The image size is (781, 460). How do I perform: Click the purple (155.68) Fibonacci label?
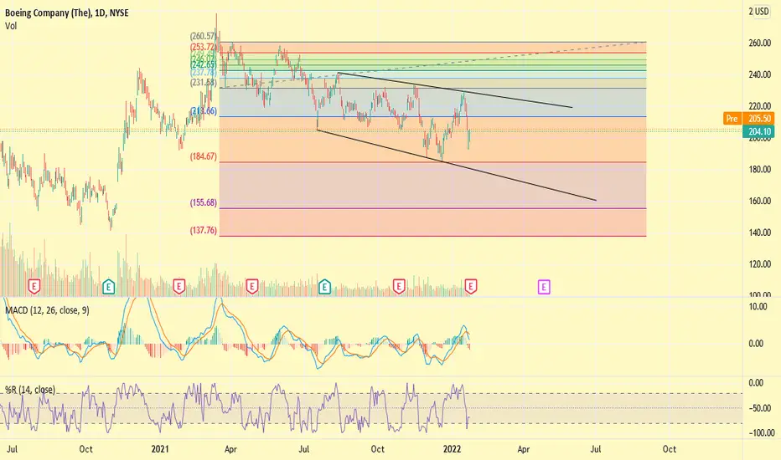click(x=204, y=203)
